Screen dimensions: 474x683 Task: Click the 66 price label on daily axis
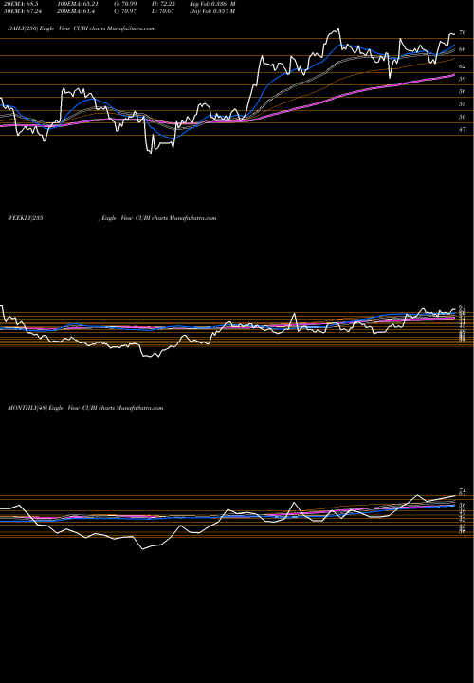point(463,48)
